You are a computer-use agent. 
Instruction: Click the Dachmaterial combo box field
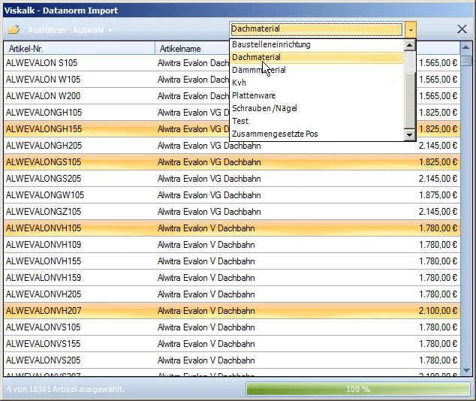[316, 30]
